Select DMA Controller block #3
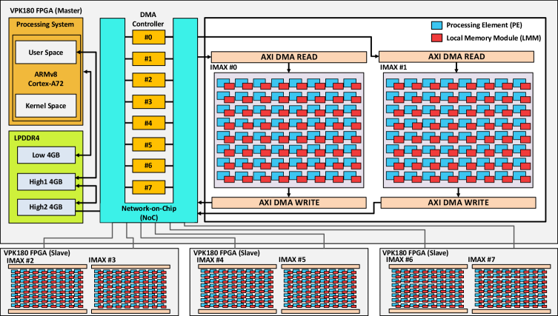The width and height of the screenshot is (558, 316). coord(149,101)
